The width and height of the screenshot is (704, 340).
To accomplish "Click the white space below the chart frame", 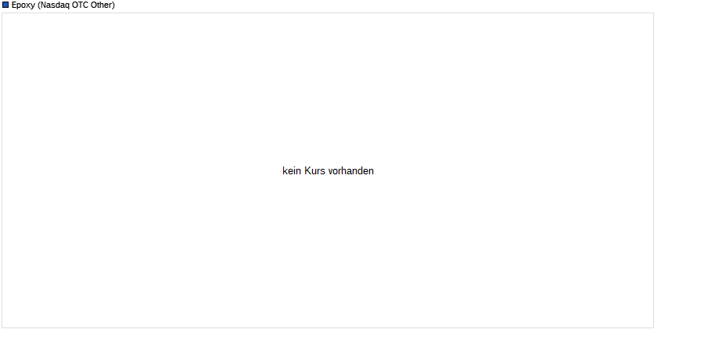I will point(328,335).
